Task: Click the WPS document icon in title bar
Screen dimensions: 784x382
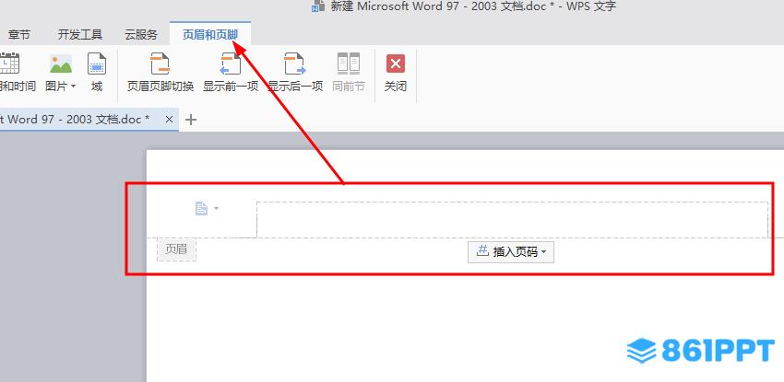Action: pyautogui.click(x=318, y=6)
